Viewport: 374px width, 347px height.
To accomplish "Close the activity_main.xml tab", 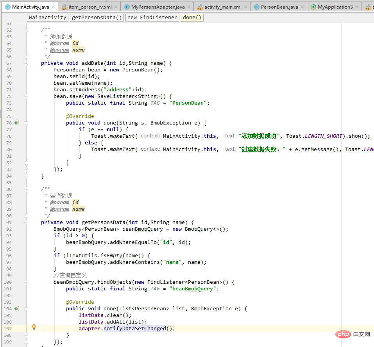I will 246,7.
